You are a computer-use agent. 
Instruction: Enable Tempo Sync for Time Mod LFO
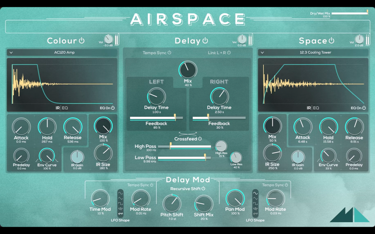click(152, 185)
